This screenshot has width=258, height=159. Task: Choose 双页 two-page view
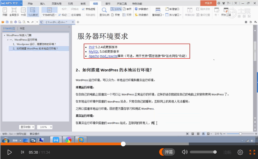(127, 15)
